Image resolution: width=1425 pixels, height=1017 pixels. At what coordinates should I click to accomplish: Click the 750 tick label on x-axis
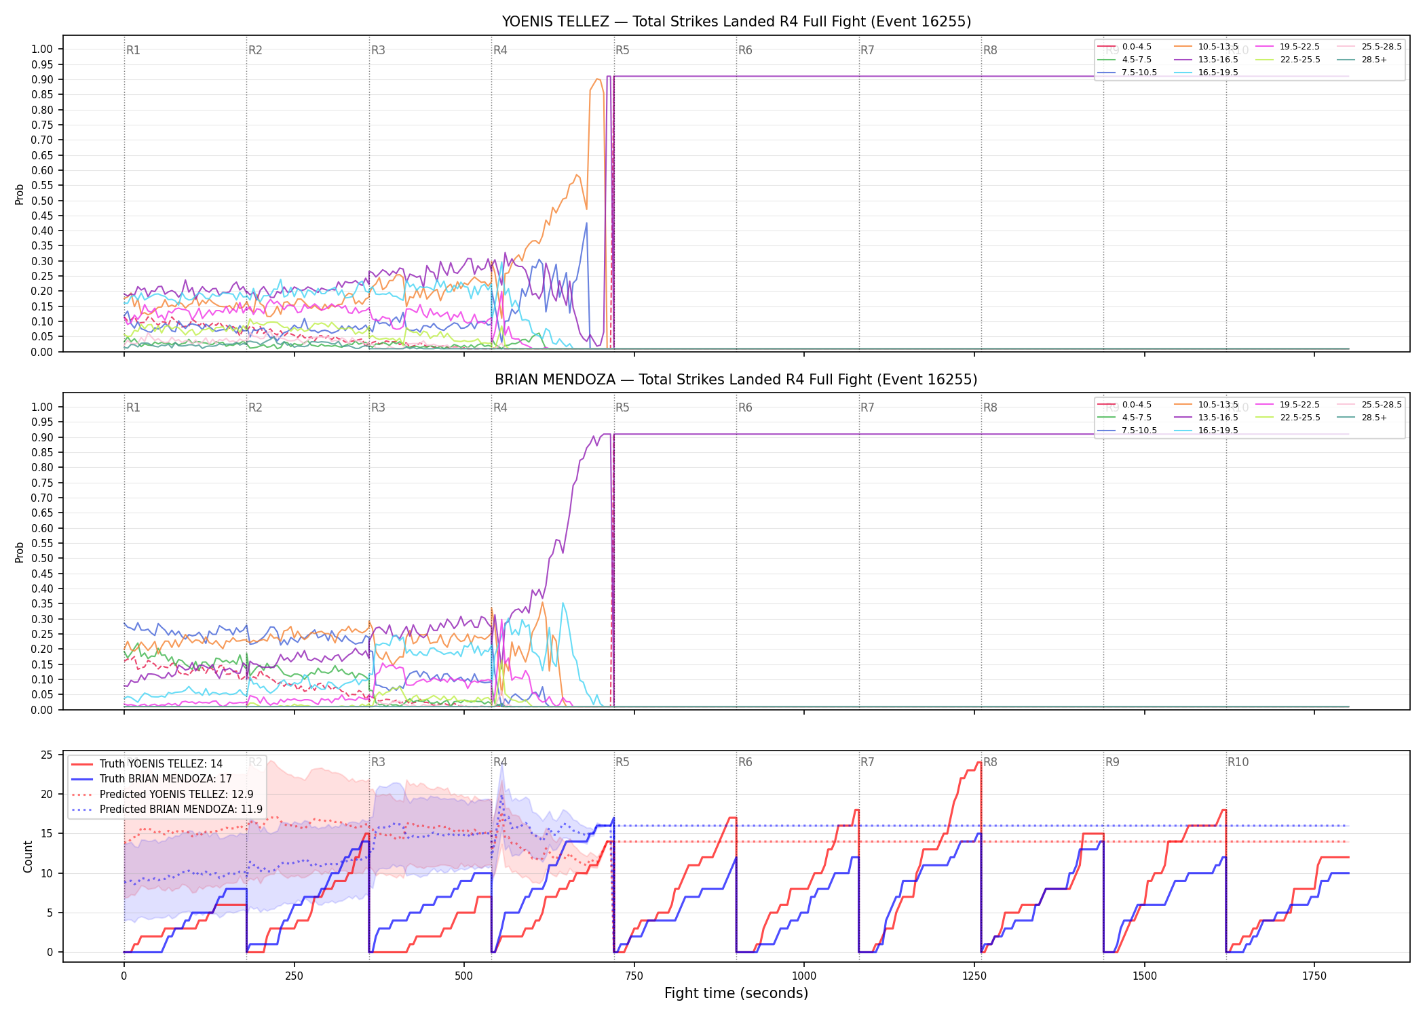pyautogui.click(x=634, y=976)
